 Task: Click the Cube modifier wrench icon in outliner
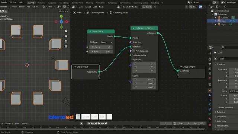(x=231, y=21)
